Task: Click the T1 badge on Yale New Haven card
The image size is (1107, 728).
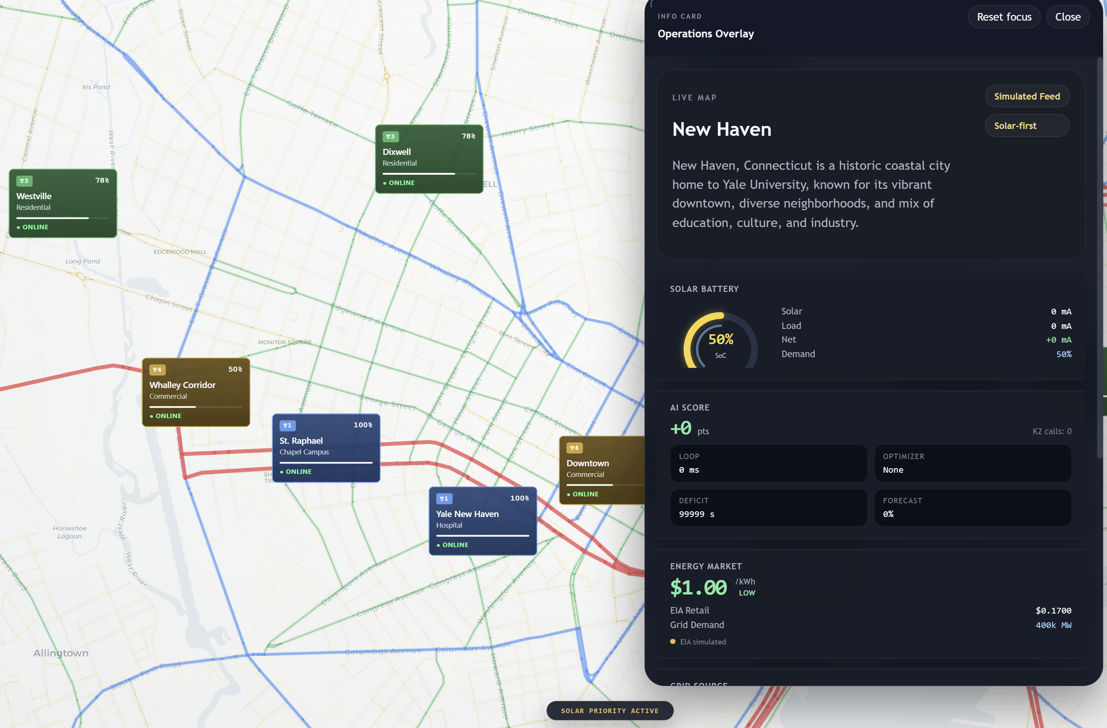Action: pos(444,499)
